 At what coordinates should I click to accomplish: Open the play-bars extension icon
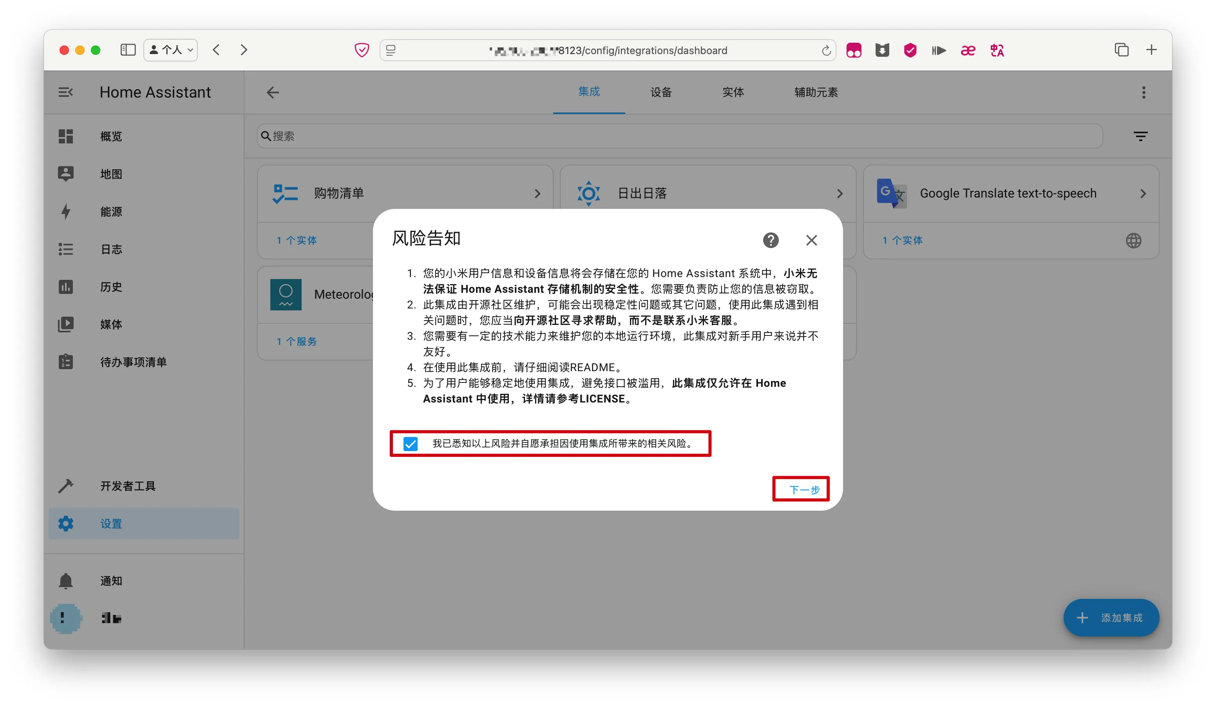939,50
